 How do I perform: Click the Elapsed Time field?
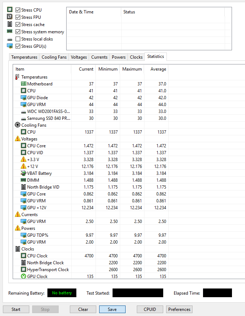(x=217, y=293)
